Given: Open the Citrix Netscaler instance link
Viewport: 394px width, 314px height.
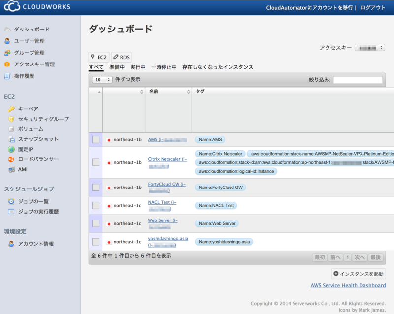Looking at the screenshot, I should pos(167,163).
